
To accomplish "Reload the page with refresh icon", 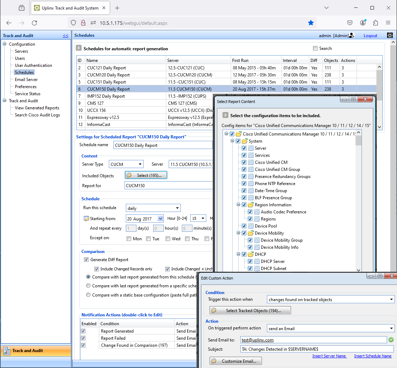I will point(34,23).
